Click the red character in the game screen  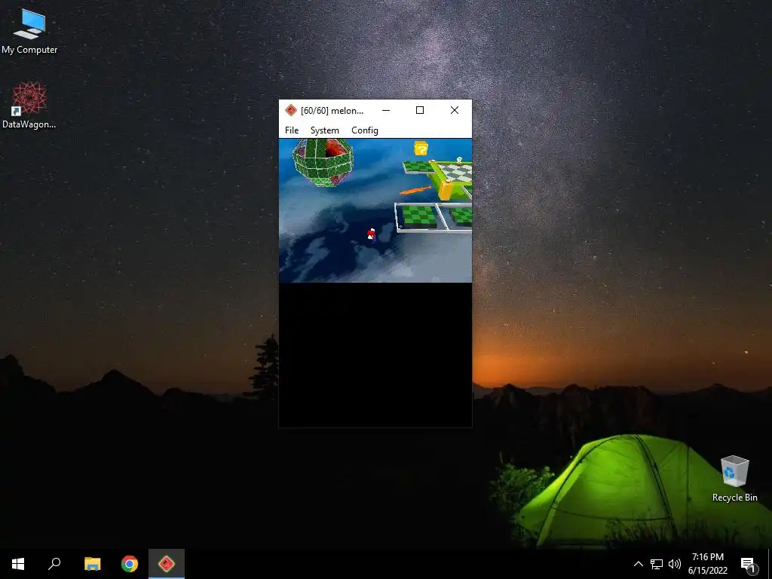[x=371, y=235]
